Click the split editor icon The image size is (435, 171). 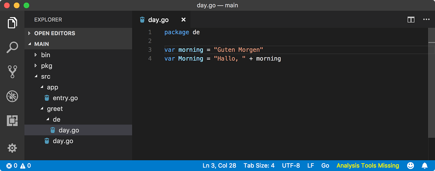click(x=411, y=20)
